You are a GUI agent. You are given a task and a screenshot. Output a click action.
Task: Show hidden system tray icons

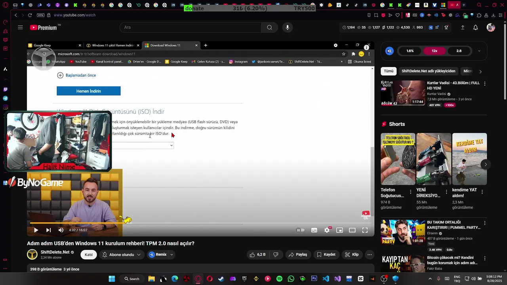coord(430,279)
